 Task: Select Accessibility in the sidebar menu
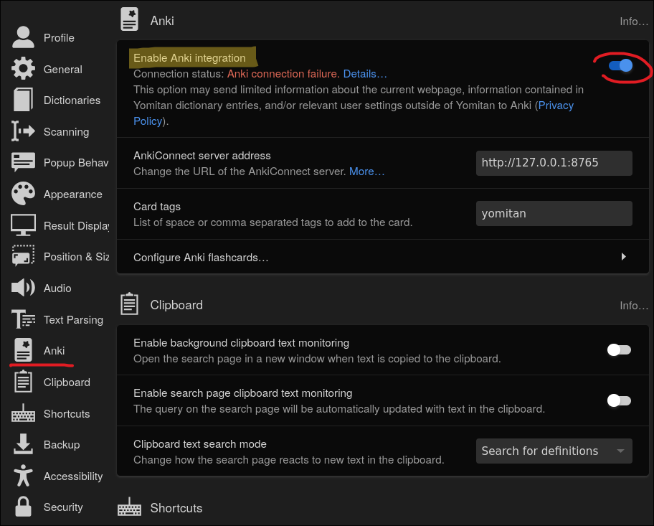click(x=72, y=476)
